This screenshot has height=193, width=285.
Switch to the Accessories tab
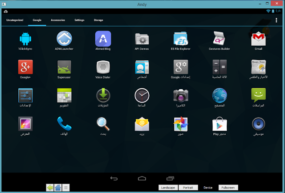coord(58,20)
